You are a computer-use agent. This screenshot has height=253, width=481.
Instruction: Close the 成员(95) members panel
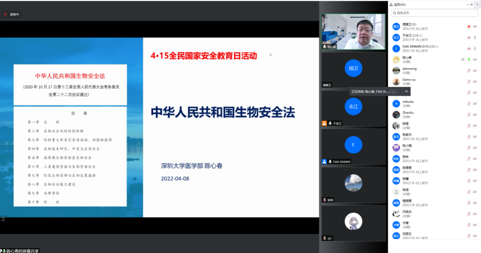click(x=472, y=5)
